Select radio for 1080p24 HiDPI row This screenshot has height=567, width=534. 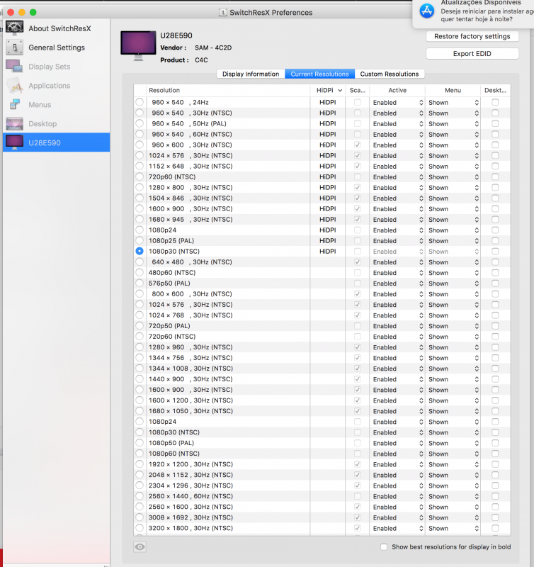[140, 230]
